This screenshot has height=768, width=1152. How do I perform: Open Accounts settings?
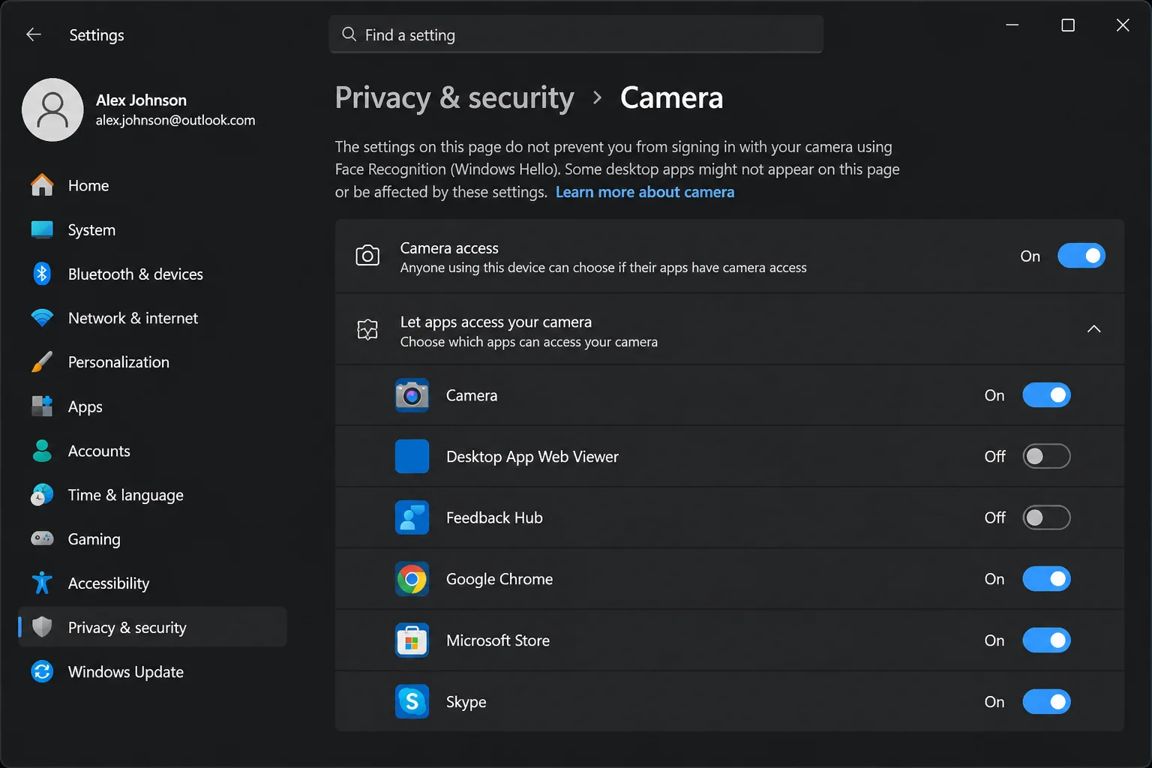coord(152,451)
